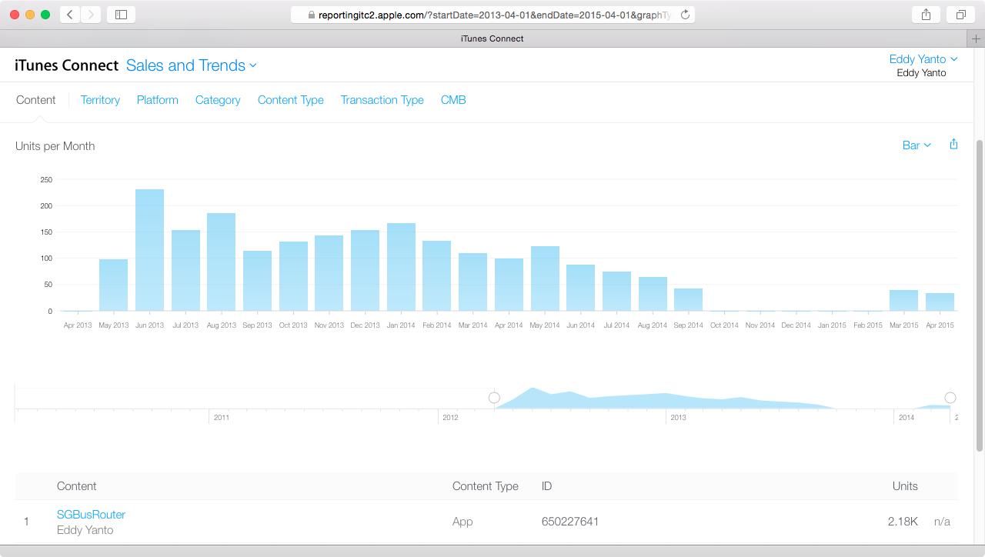Click the Dec 2013 axis label

tap(366, 325)
